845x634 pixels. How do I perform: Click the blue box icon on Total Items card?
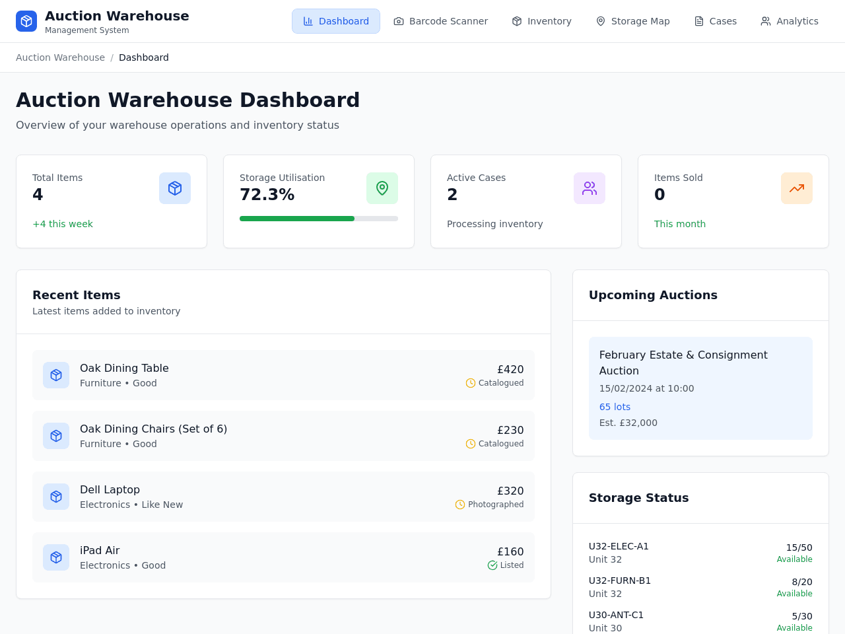(175, 188)
